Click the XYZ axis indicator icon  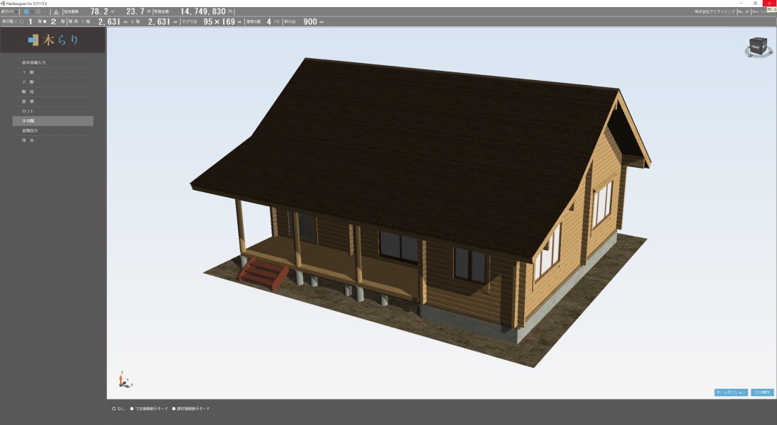point(122,380)
